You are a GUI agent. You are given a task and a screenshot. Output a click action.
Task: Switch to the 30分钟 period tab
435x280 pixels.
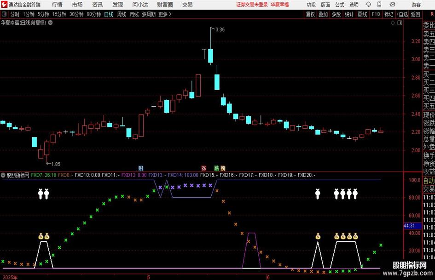coord(76,14)
